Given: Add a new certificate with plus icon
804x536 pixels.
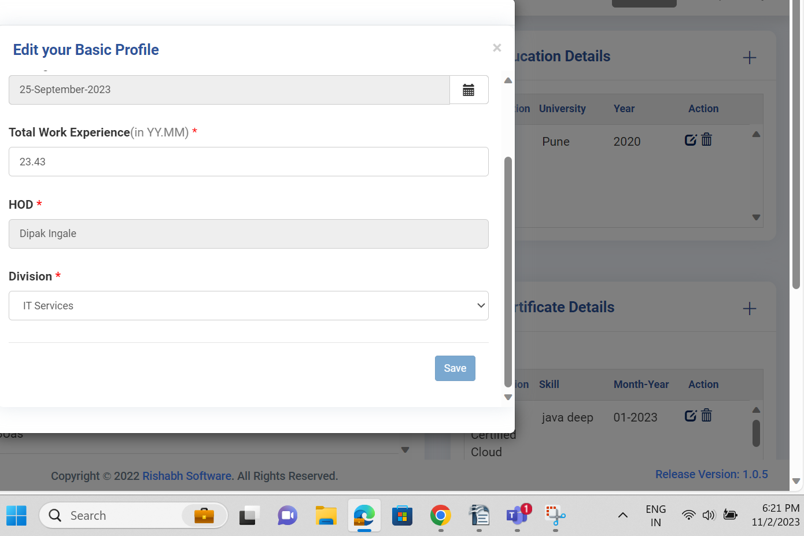Looking at the screenshot, I should pos(749,309).
